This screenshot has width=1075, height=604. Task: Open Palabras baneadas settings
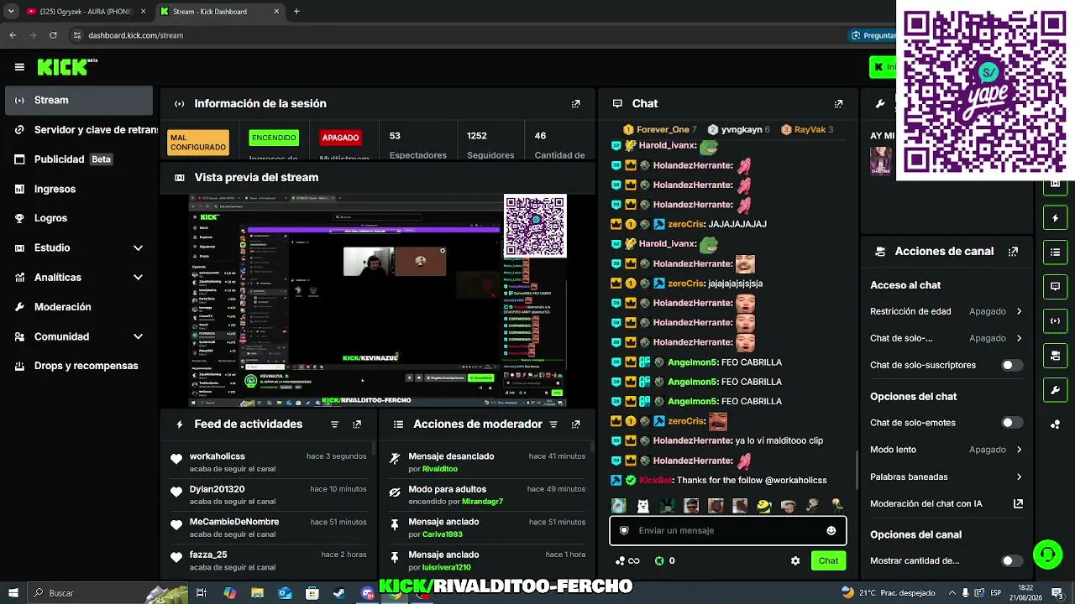point(947,477)
